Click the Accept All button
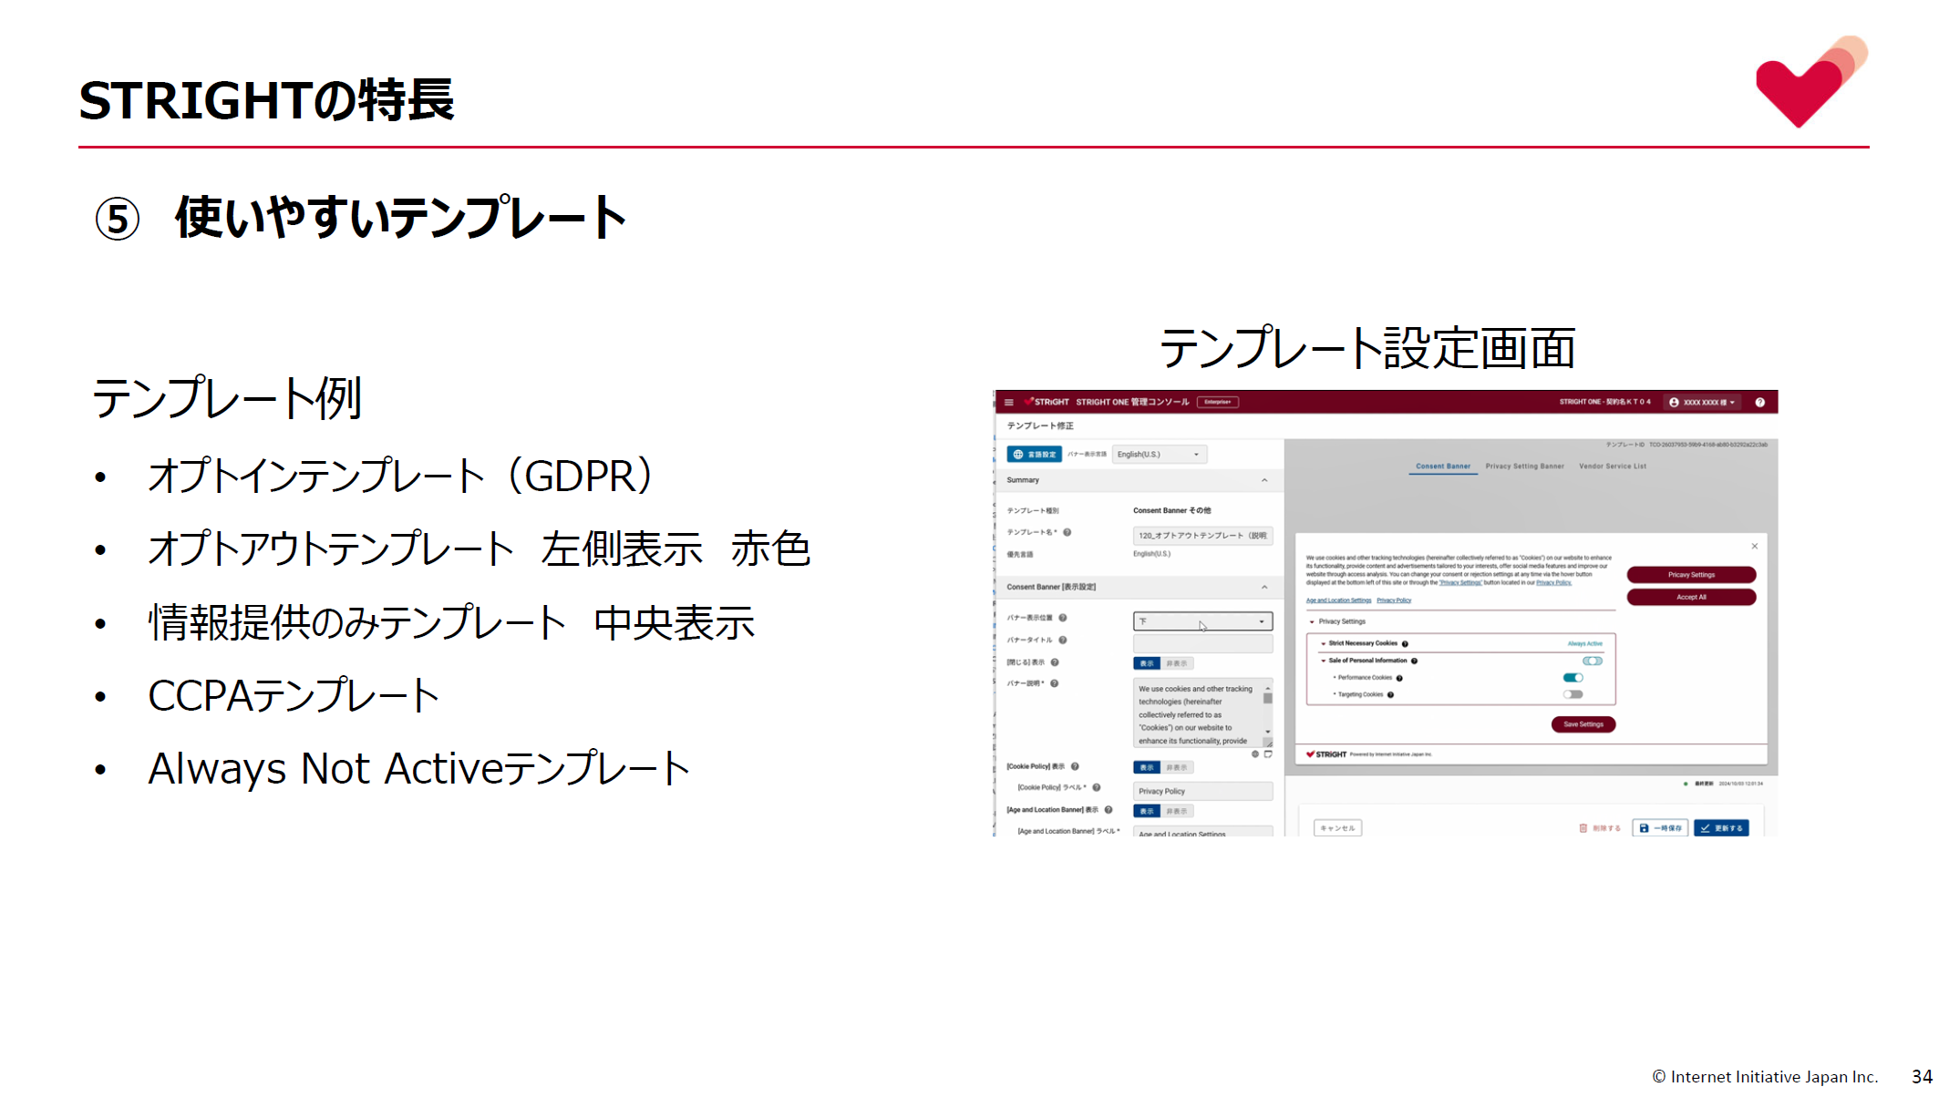 pos(1692,597)
